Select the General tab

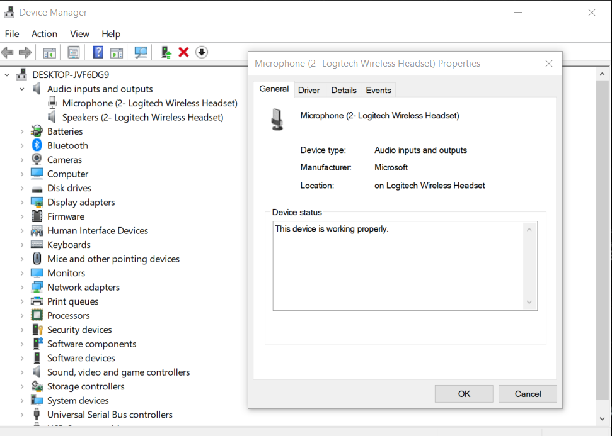pyautogui.click(x=274, y=89)
